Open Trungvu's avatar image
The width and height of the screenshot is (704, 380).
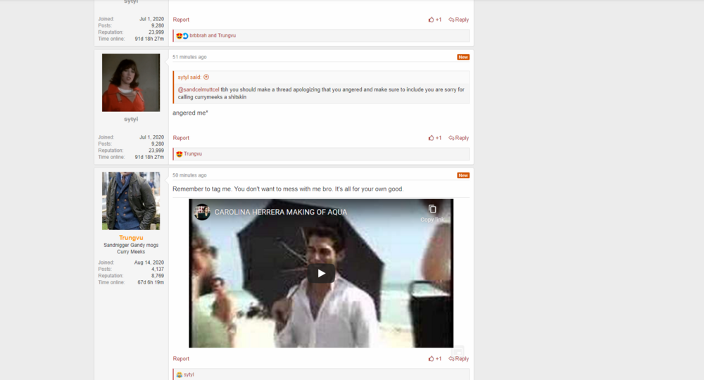131,201
